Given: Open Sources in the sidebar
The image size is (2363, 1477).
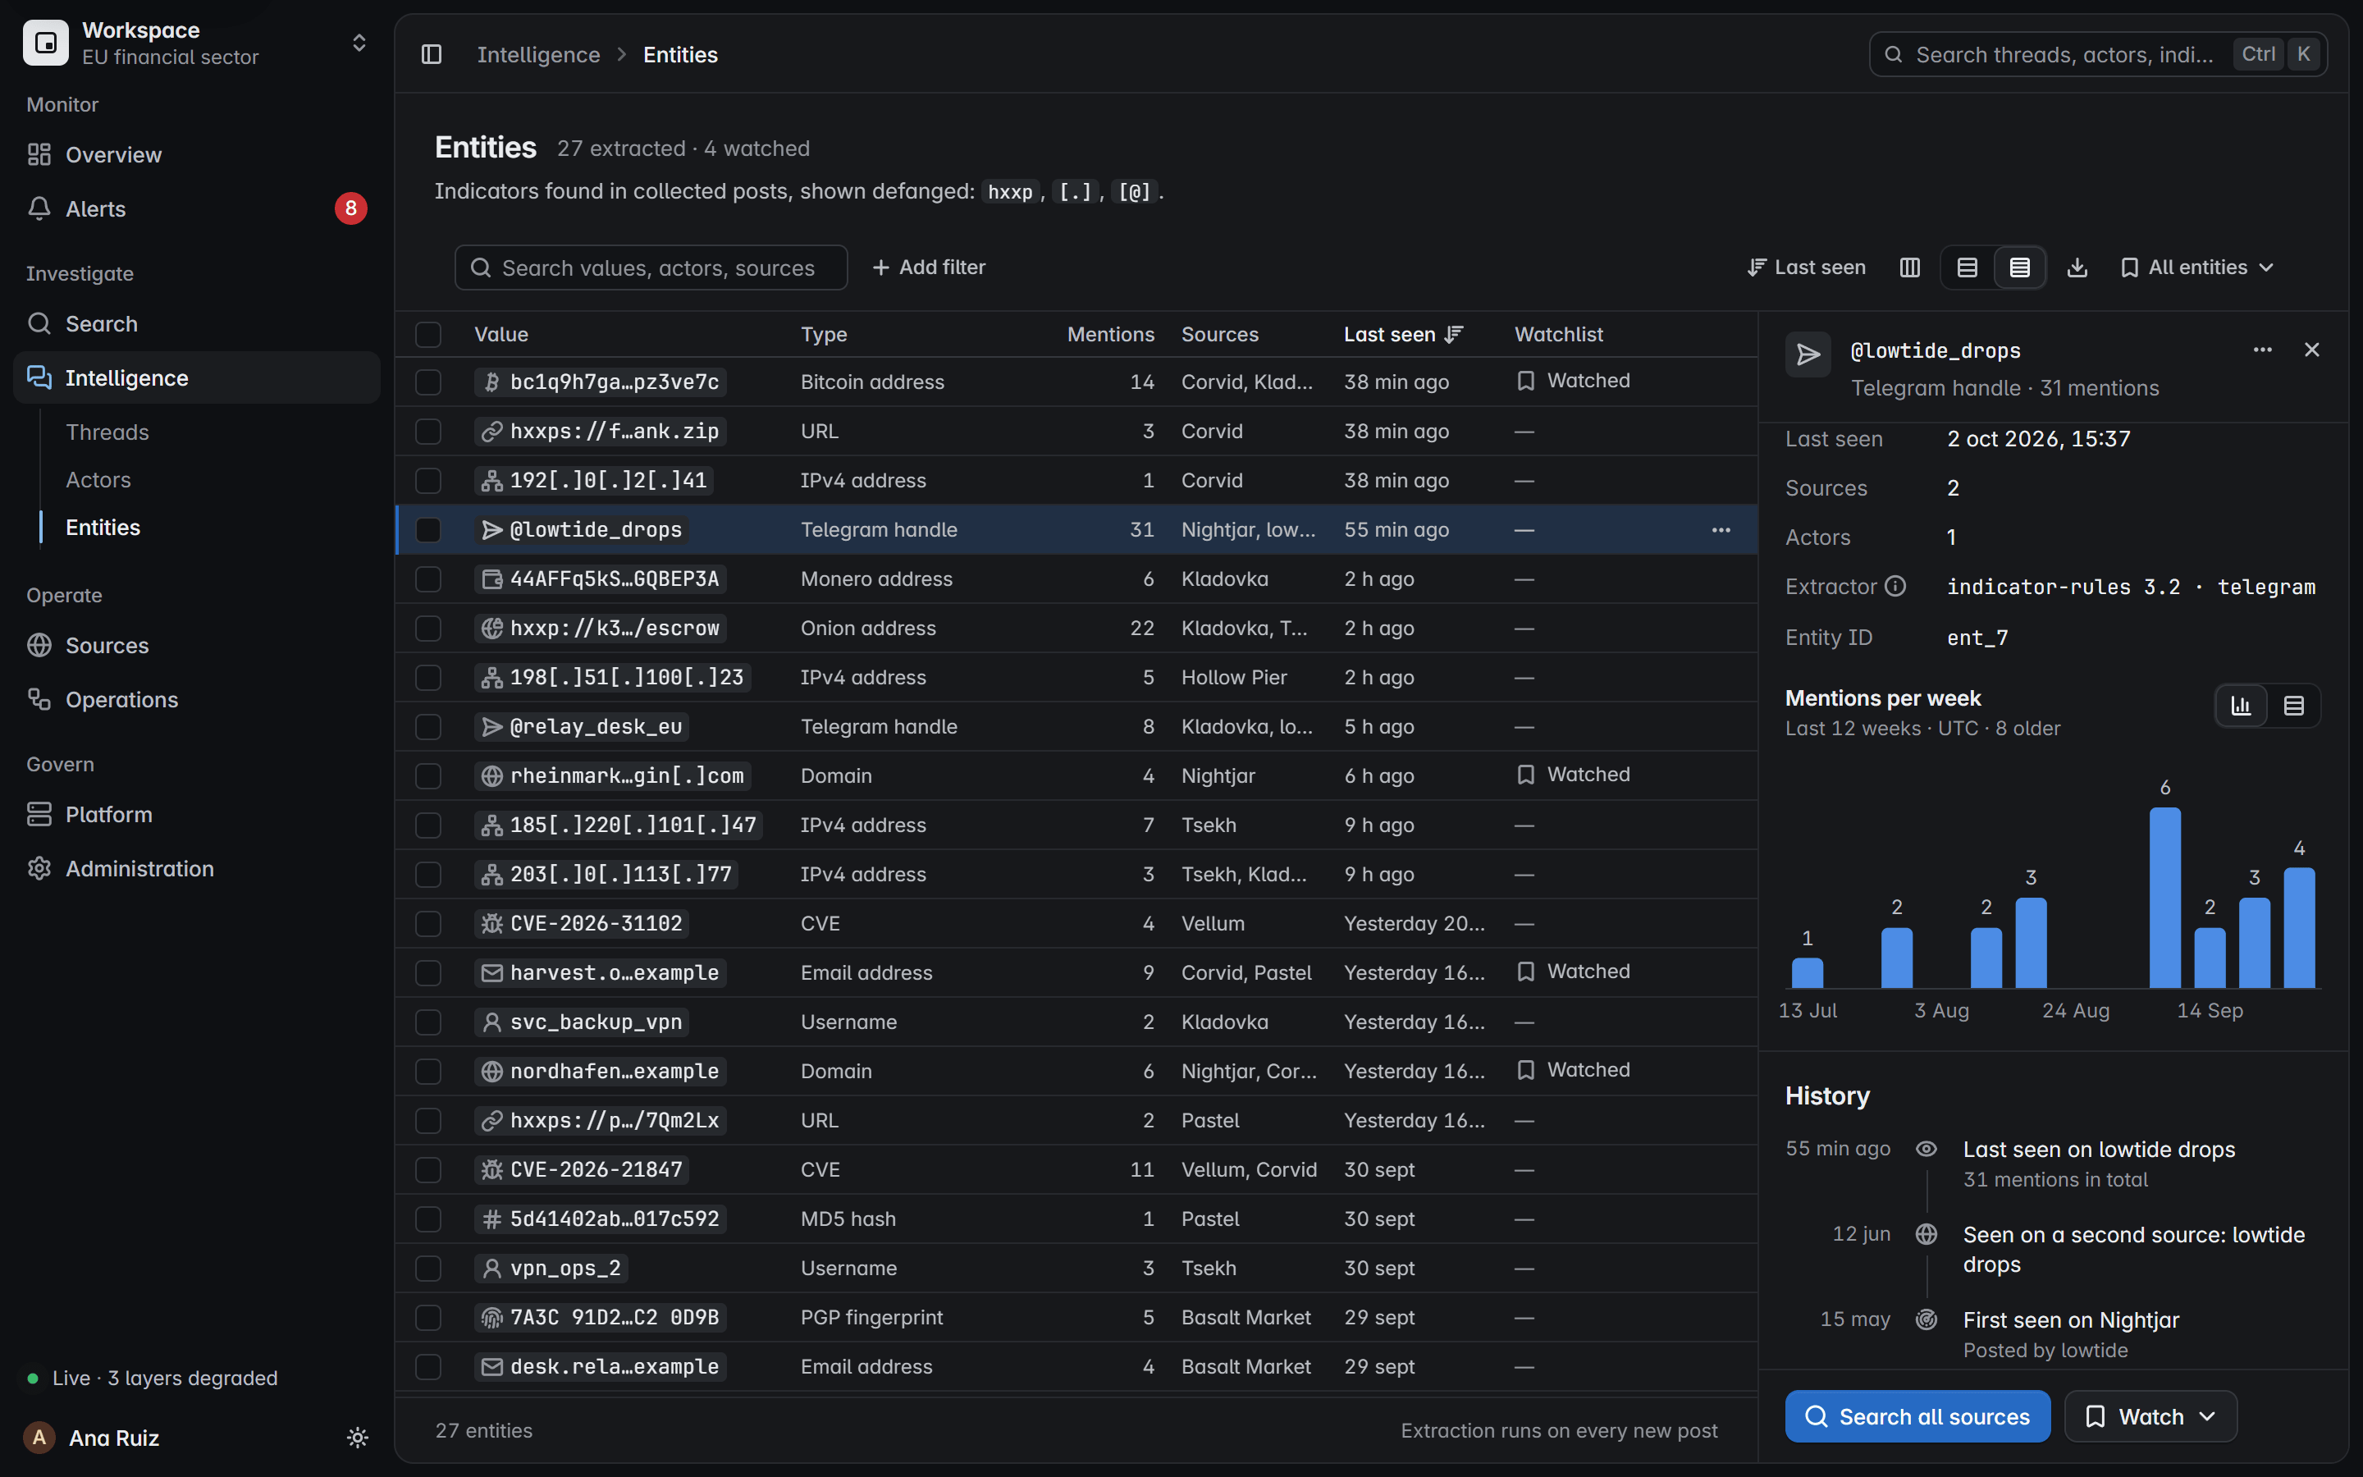Looking at the screenshot, I should 196,645.
